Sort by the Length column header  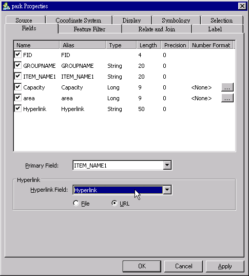click(148, 45)
